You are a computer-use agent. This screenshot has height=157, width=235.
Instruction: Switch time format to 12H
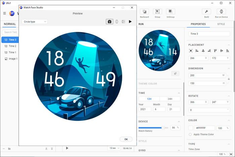tap(149, 99)
